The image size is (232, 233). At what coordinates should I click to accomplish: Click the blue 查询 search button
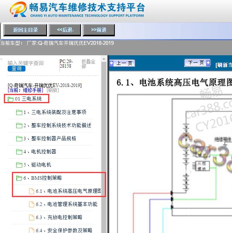click(x=17, y=68)
